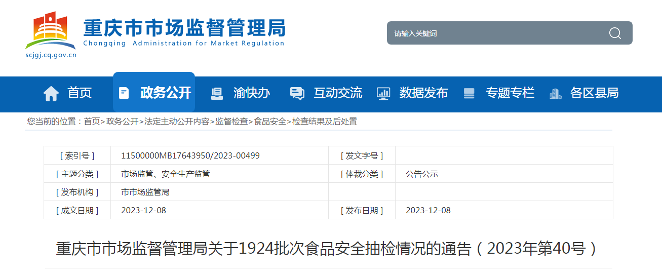This screenshot has width=662, height=276.
Task: Go to 监督检查 in the breadcrumb
Action: point(231,122)
